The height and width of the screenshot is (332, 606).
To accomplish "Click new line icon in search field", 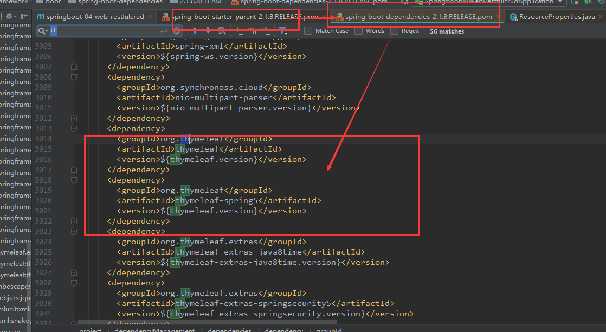I will (164, 31).
